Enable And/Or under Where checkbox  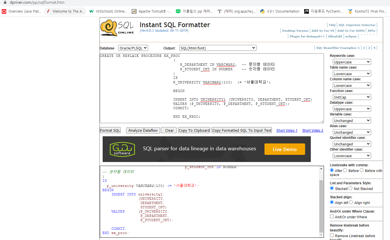coord(332,217)
